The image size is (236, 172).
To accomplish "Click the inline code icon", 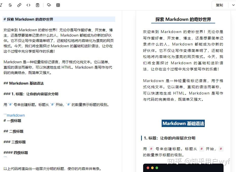I will coord(28,5).
